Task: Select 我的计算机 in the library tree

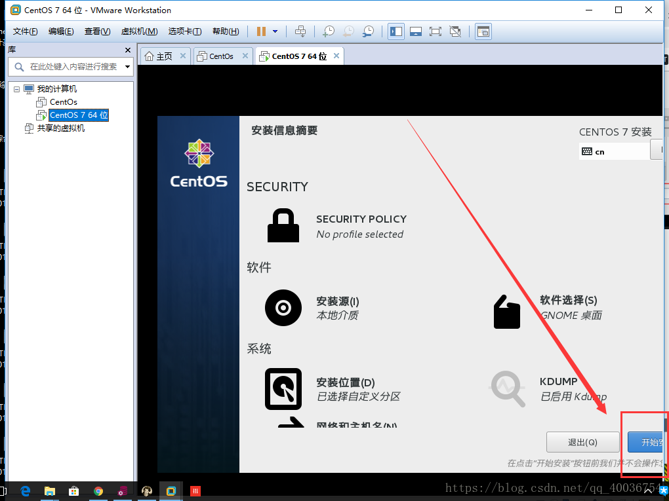Action: coord(57,89)
